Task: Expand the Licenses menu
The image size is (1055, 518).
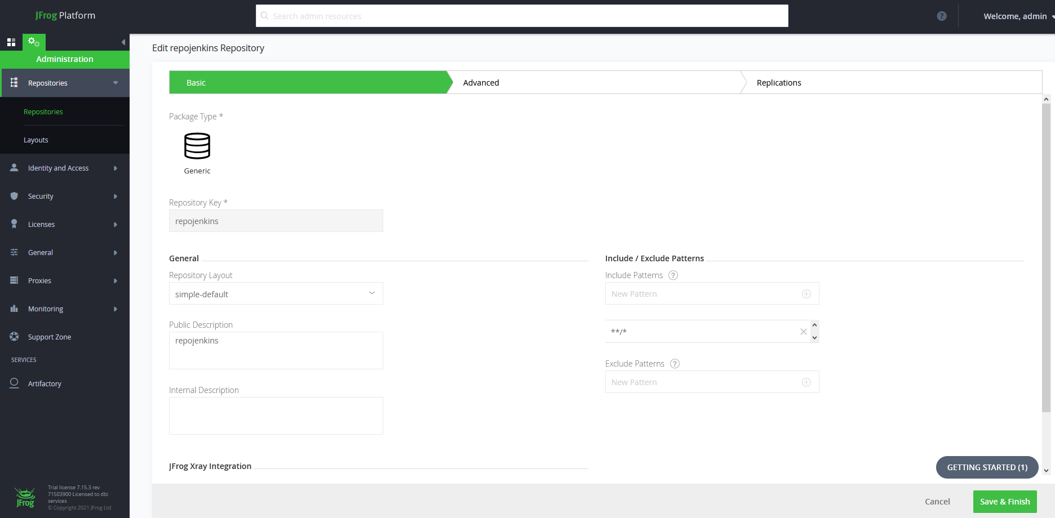Action: [x=116, y=225]
